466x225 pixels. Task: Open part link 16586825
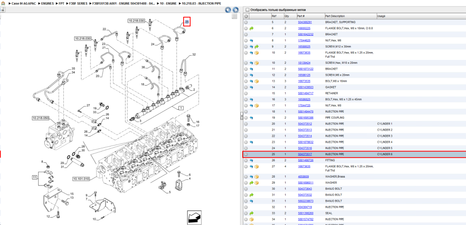[x=304, y=99]
